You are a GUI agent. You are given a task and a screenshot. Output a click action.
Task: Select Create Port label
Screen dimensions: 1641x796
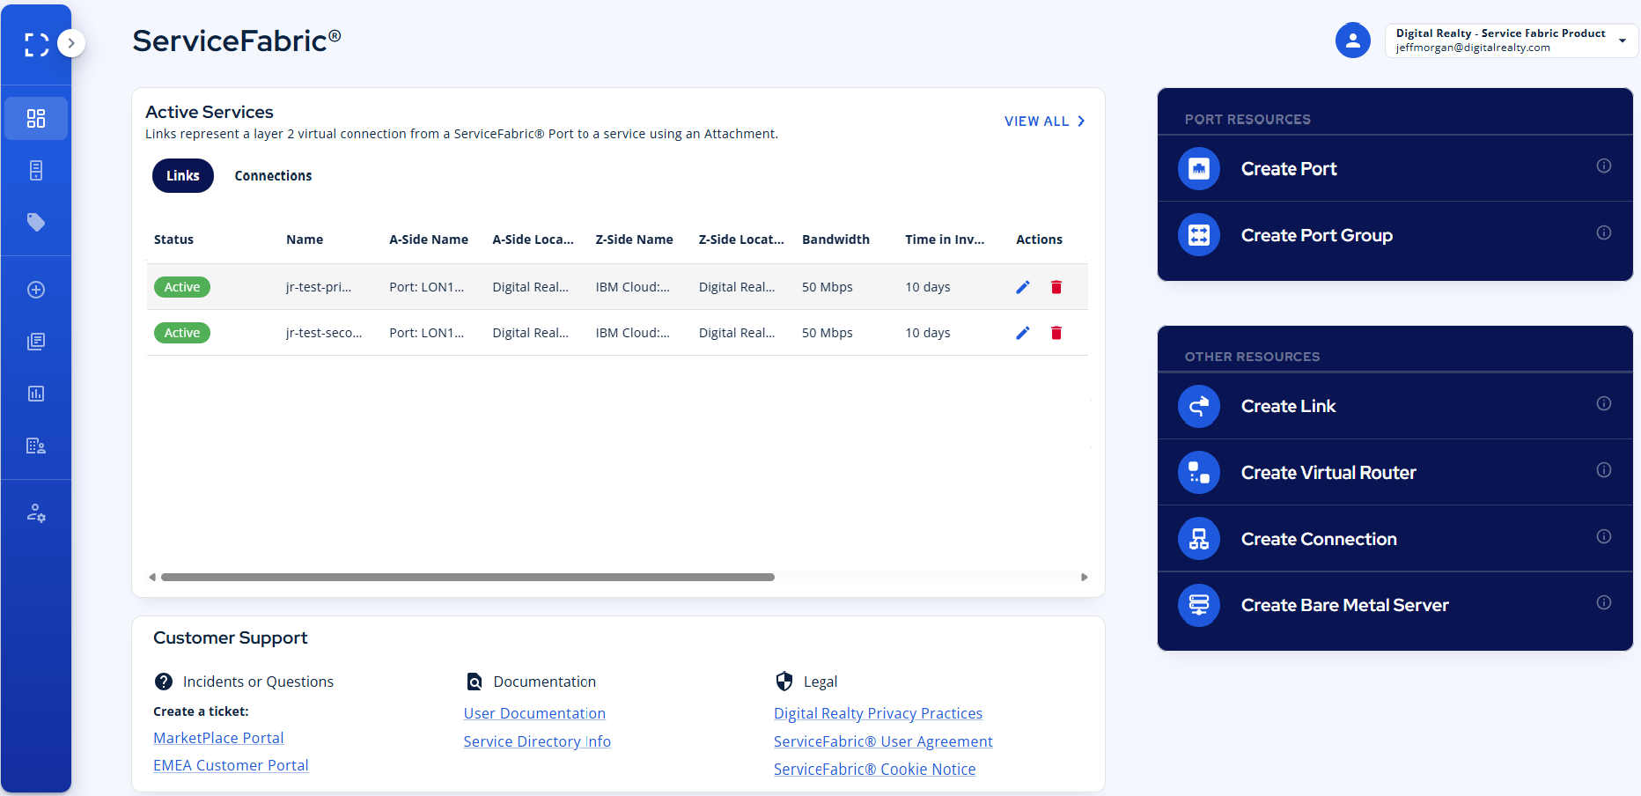[x=1289, y=169]
